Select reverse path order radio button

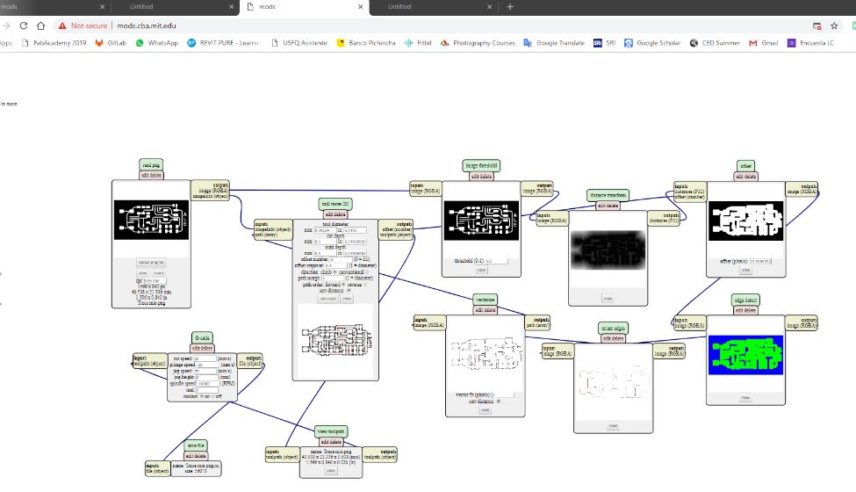point(365,285)
